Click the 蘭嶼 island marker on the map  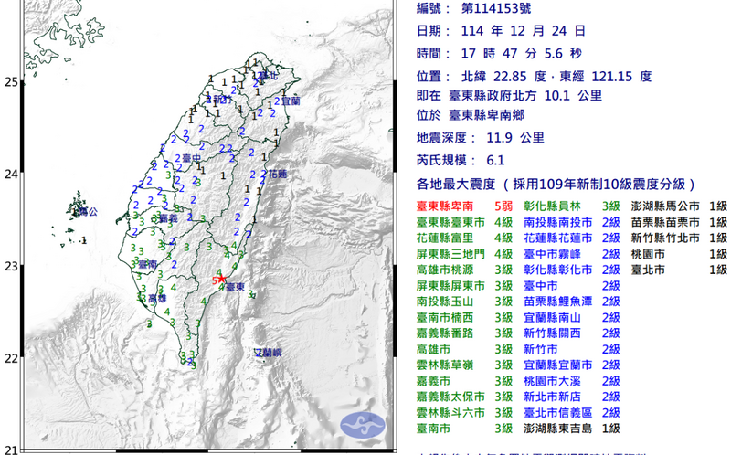pyautogui.click(x=267, y=352)
